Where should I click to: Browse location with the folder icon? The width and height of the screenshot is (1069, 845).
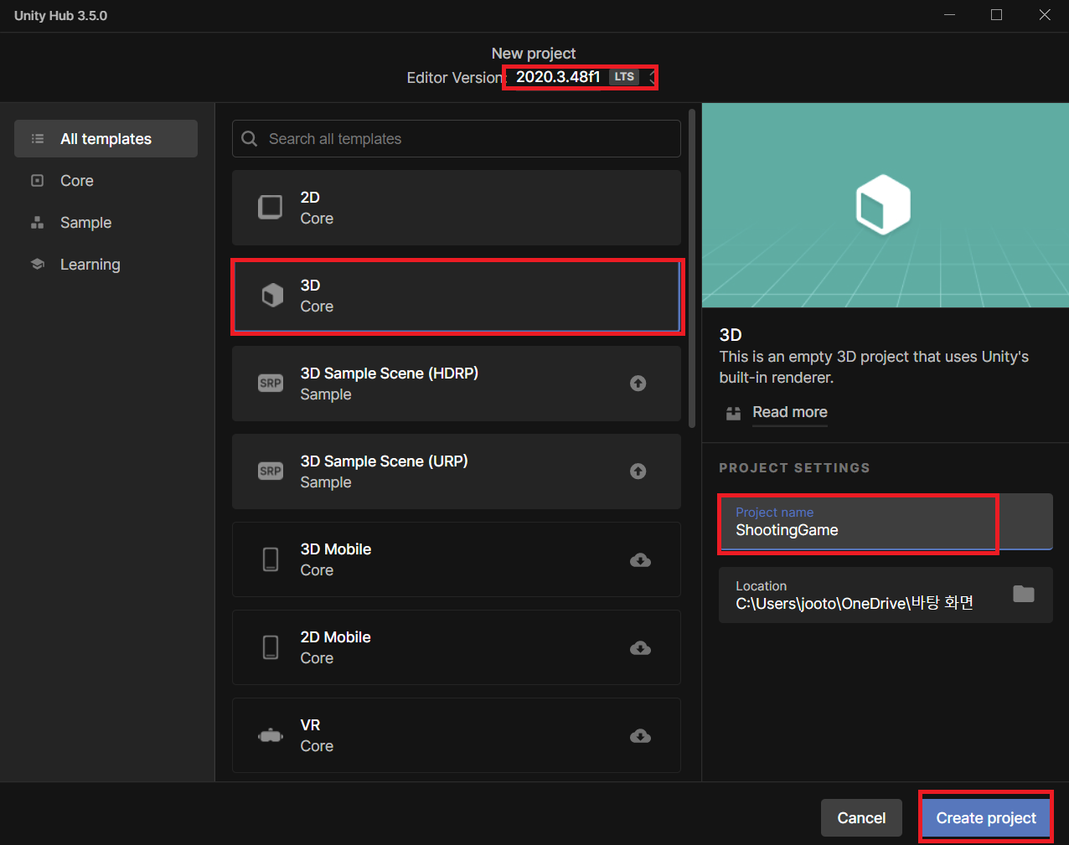1024,594
